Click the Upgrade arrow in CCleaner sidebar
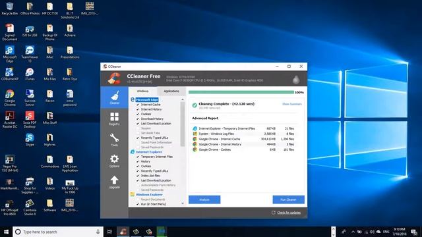This screenshot has width=422, height=237. (x=114, y=182)
